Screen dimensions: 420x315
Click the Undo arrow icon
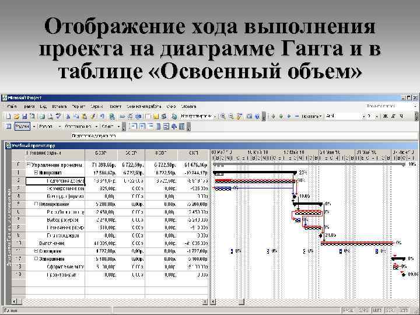(x=102, y=116)
